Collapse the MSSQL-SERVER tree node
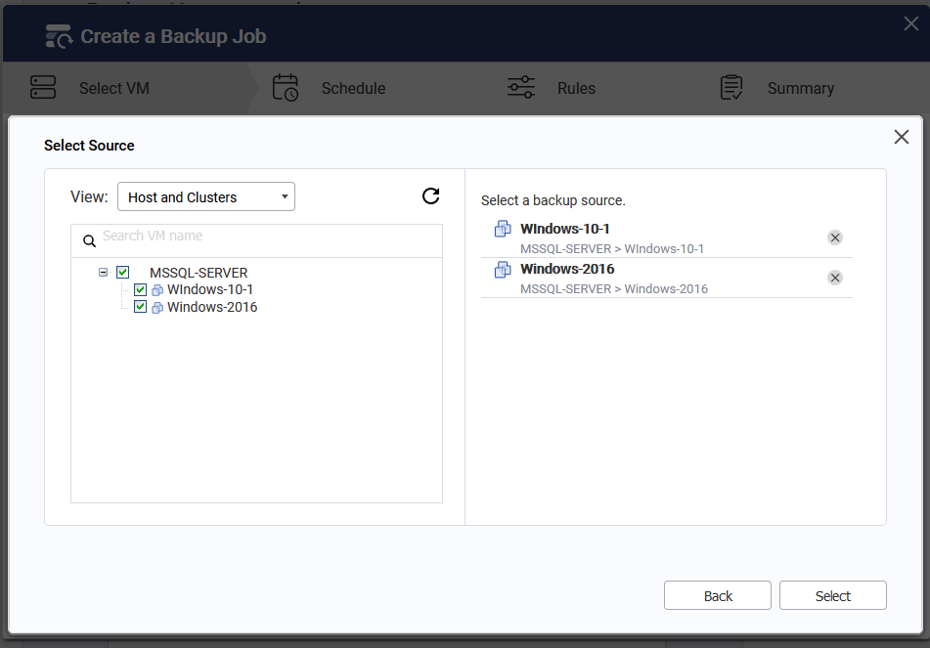Viewport: 930px width, 648px height. [x=104, y=272]
